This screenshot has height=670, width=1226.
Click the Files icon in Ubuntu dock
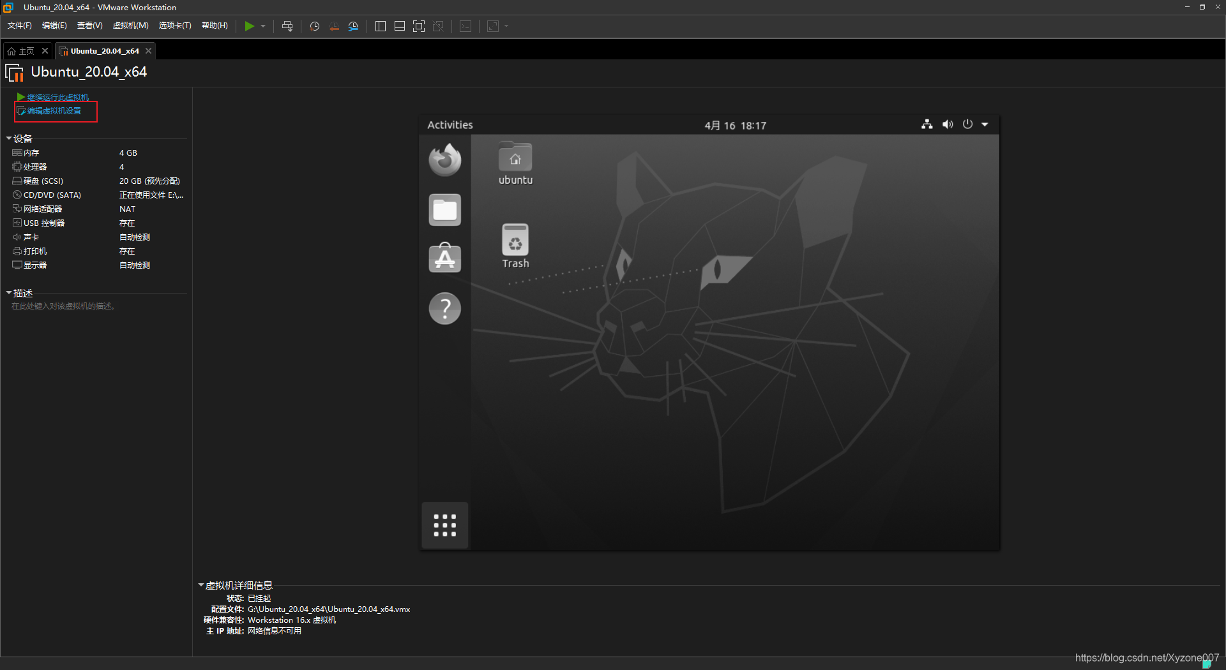pos(445,210)
